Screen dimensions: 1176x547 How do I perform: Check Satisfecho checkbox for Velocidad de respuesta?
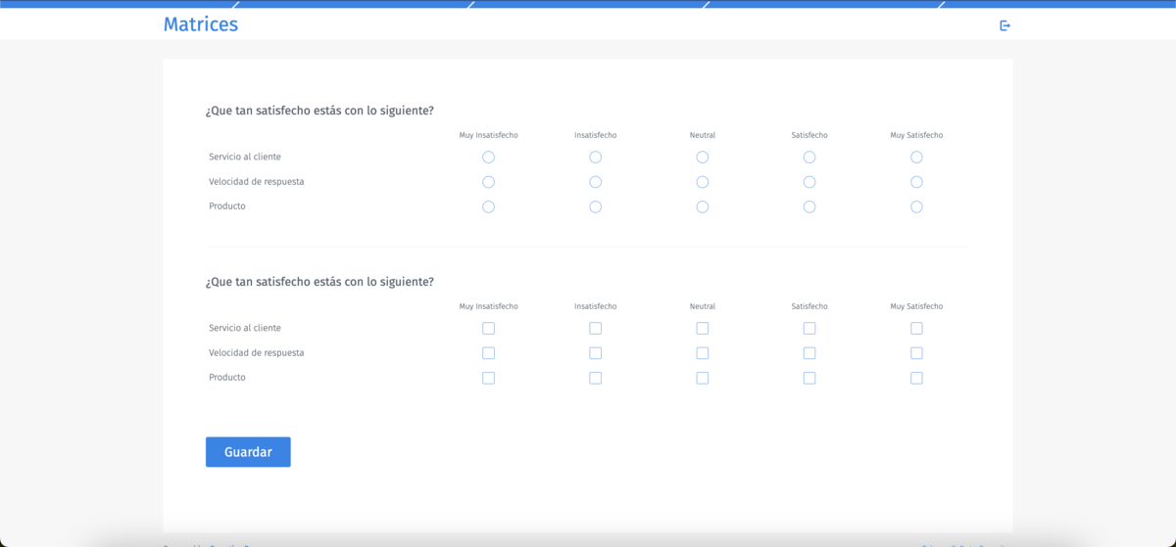point(809,353)
